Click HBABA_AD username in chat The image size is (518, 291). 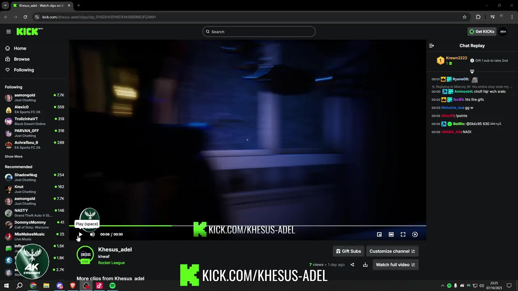pyautogui.click(x=451, y=132)
